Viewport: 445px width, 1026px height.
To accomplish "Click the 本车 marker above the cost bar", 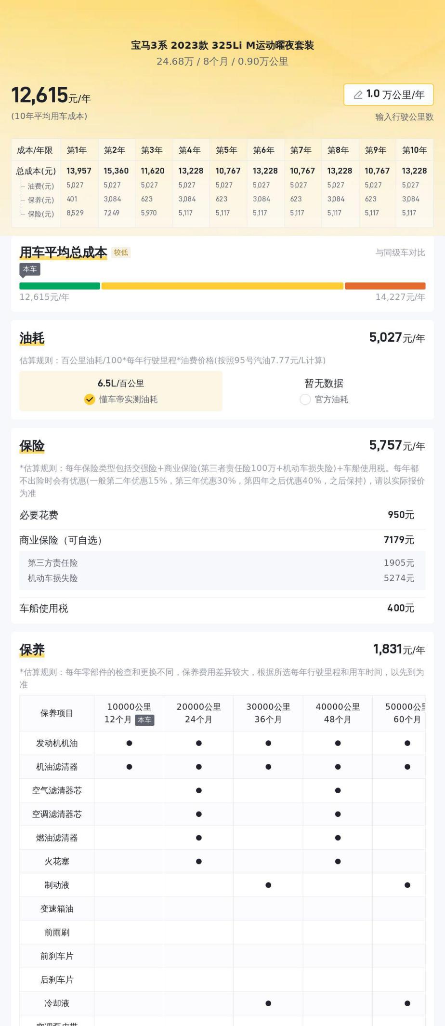I will (x=30, y=269).
